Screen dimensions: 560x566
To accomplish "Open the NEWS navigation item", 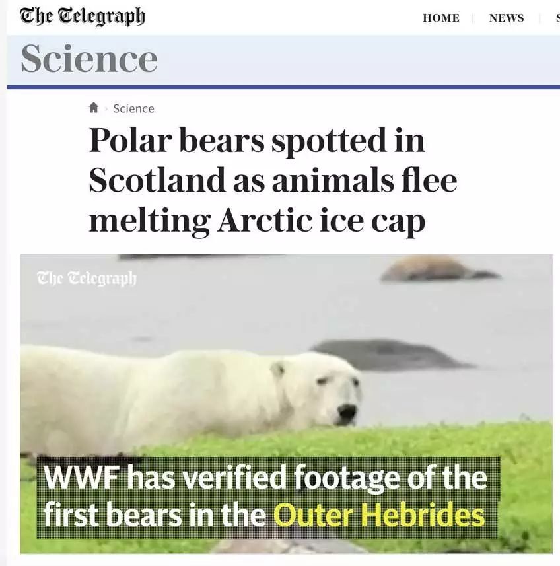I will [x=507, y=18].
